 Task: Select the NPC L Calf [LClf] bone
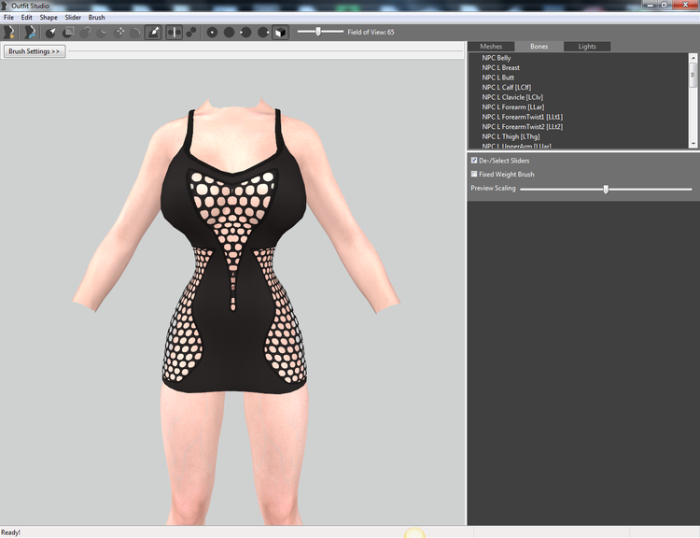click(x=506, y=87)
